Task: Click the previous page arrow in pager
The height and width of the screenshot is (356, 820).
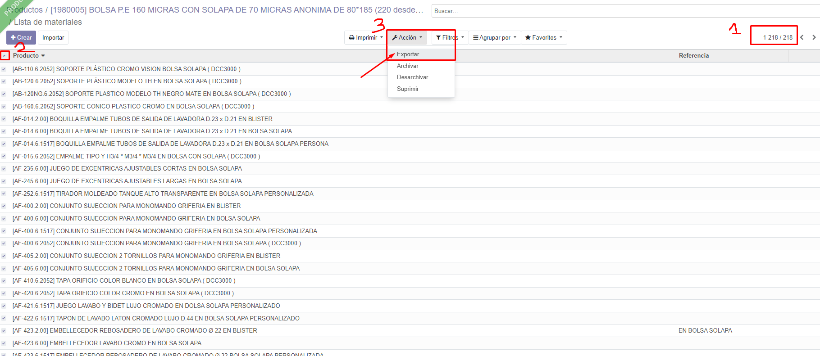Action: tap(802, 37)
